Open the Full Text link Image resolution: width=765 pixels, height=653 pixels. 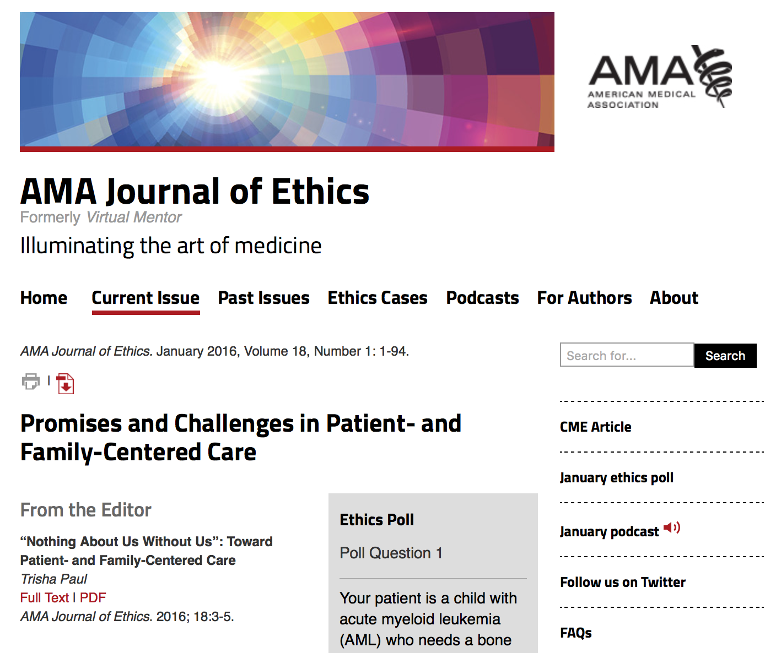(45, 597)
